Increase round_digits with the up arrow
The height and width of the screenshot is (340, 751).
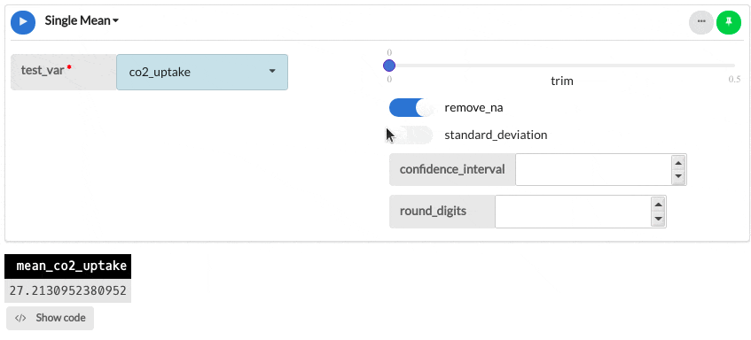click(x=658, y=205)
